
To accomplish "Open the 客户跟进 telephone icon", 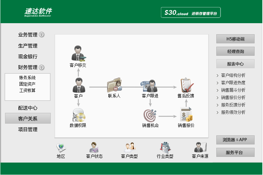I will point(149,86).
